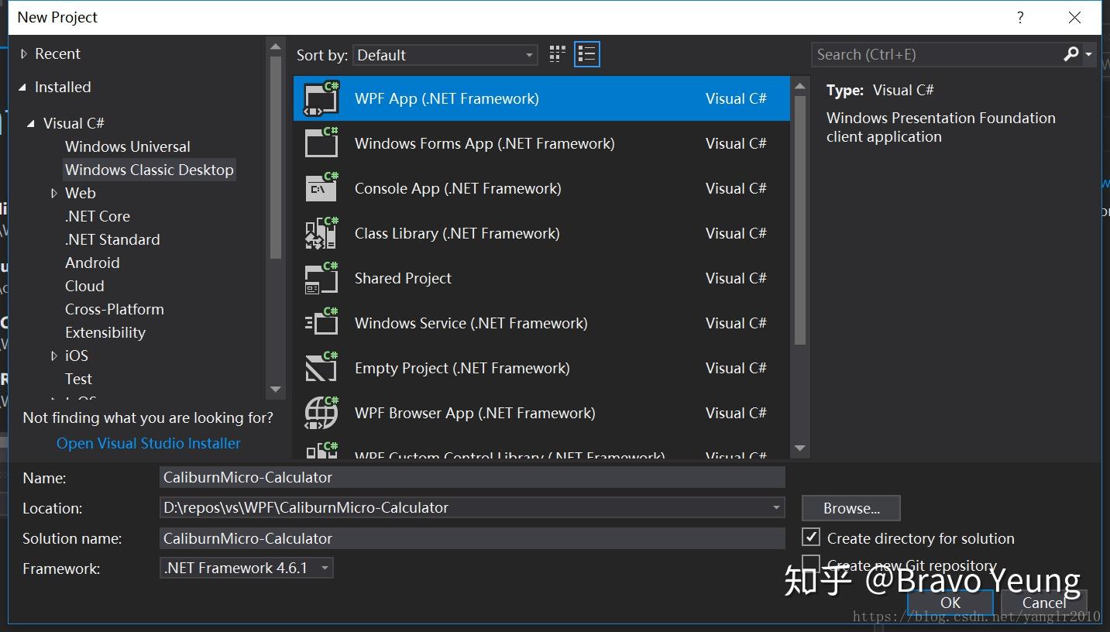Select 'Windows Service (.NET Framework)' text
The image size is (1110, 632).
point(471,323)
